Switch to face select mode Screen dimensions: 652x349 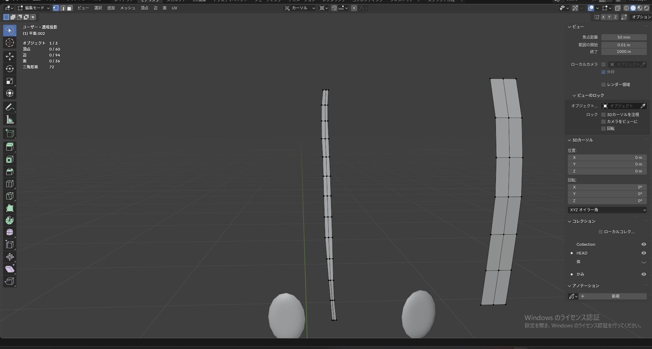[x=70, y=8]
